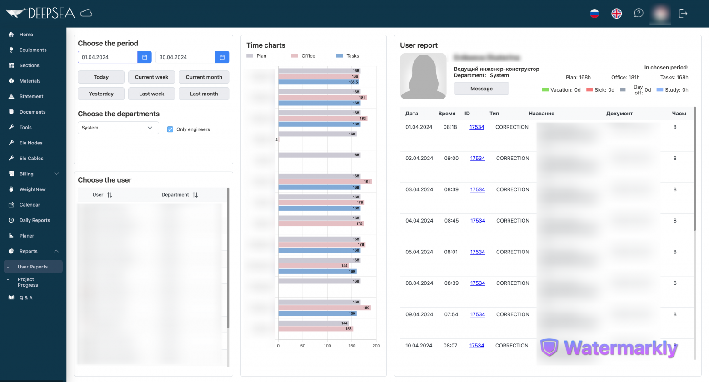Click the blue Tasks legend swatch
This screenshot has width=709, height=382.
click(x=339, y=56)
